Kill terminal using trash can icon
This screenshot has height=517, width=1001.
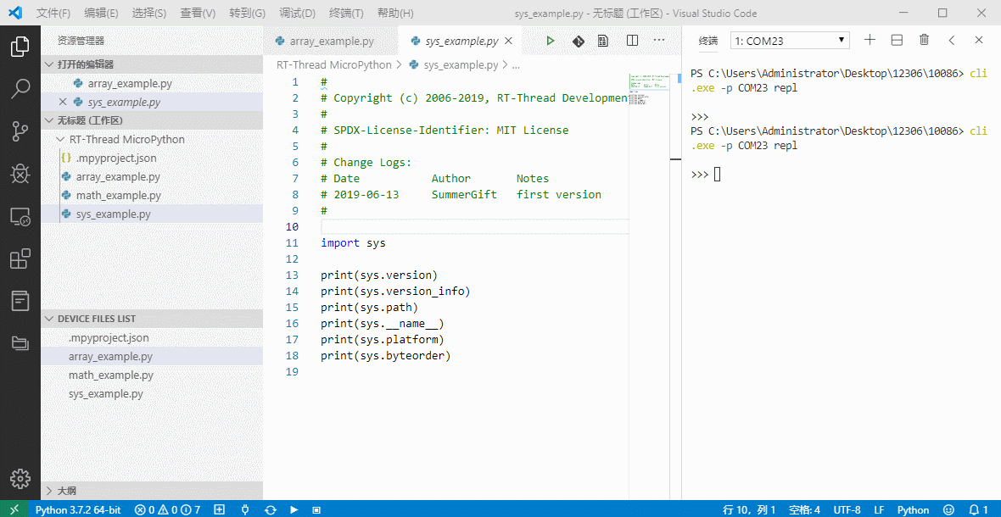click(x=924, y=40)
